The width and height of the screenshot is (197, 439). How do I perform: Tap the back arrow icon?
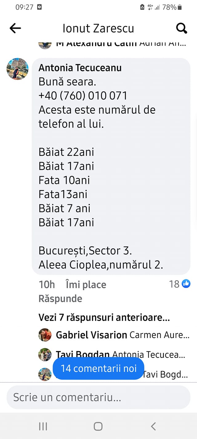[15, 28]
